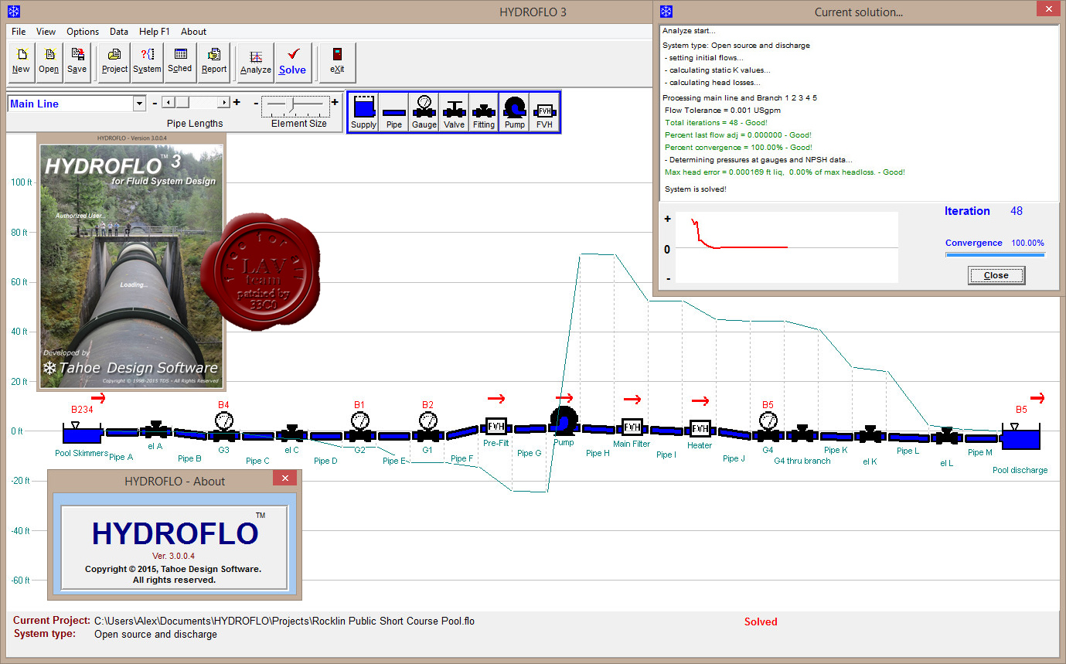
Task: Open the Report toolbar button
Action: click(x=214, y=61)
